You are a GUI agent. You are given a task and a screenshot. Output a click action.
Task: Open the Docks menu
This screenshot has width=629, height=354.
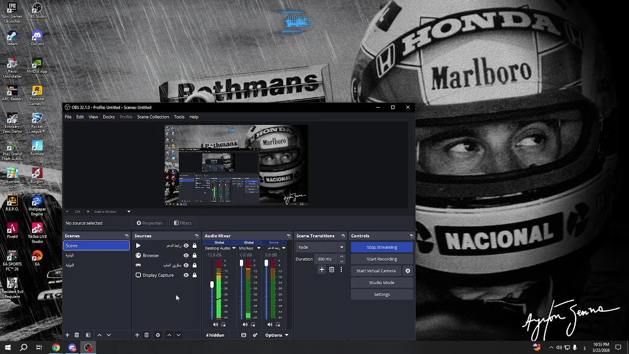point(109,117)
